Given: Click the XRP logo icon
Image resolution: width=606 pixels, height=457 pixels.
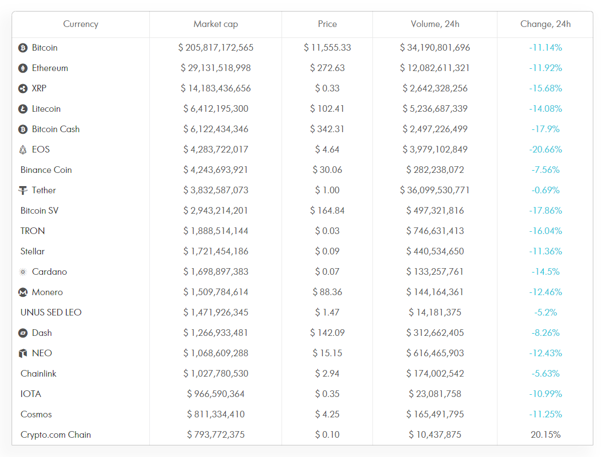Looking at the screenshot, I should point(23,89).
